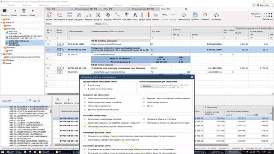Select 'Сортировать повторно все разделы' radio
The image size is (274, 154).
(x=85, y=140)
